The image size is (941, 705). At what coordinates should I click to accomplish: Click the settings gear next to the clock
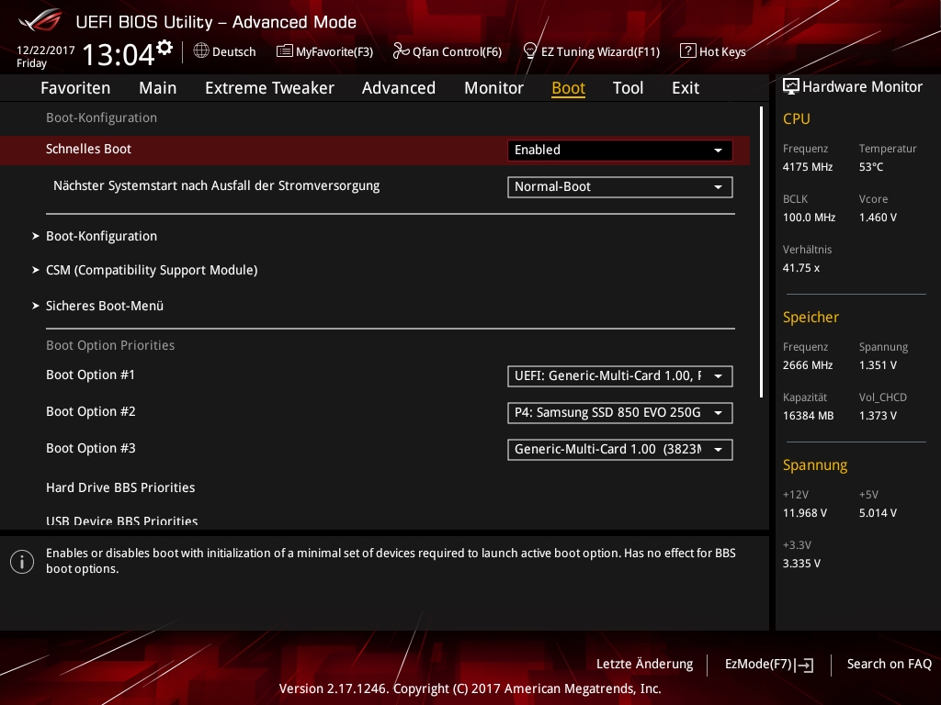click(164, 47)
